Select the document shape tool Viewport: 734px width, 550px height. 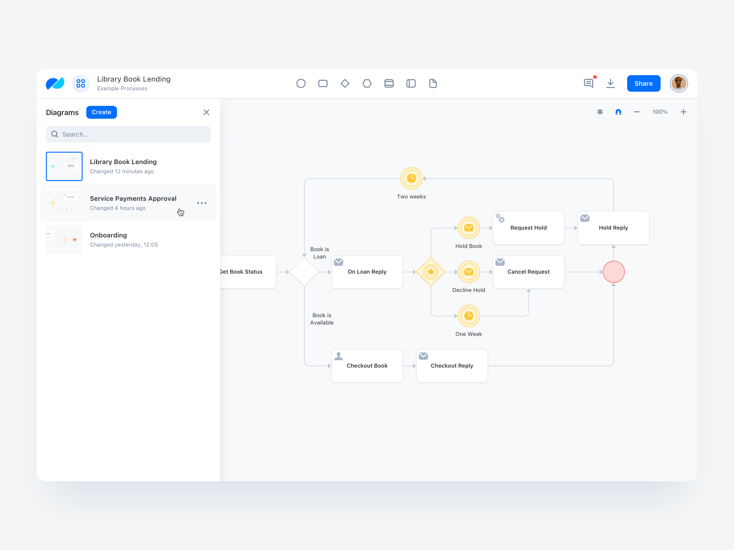pyautogui.click(x=433, y=83)
